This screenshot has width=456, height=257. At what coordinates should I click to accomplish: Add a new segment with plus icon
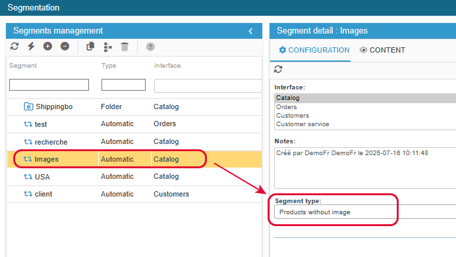[47, 46]
